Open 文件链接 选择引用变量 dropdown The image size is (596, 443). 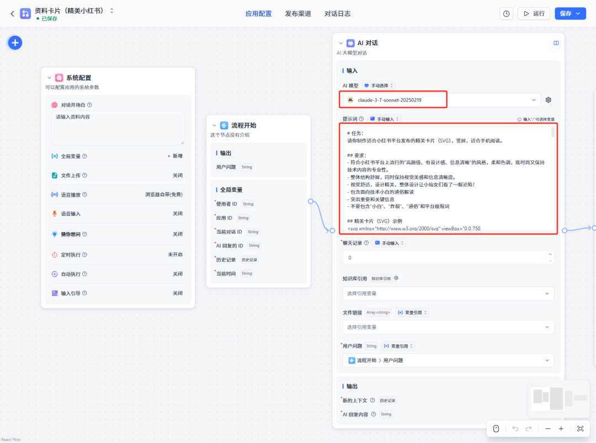coord(448,327)
